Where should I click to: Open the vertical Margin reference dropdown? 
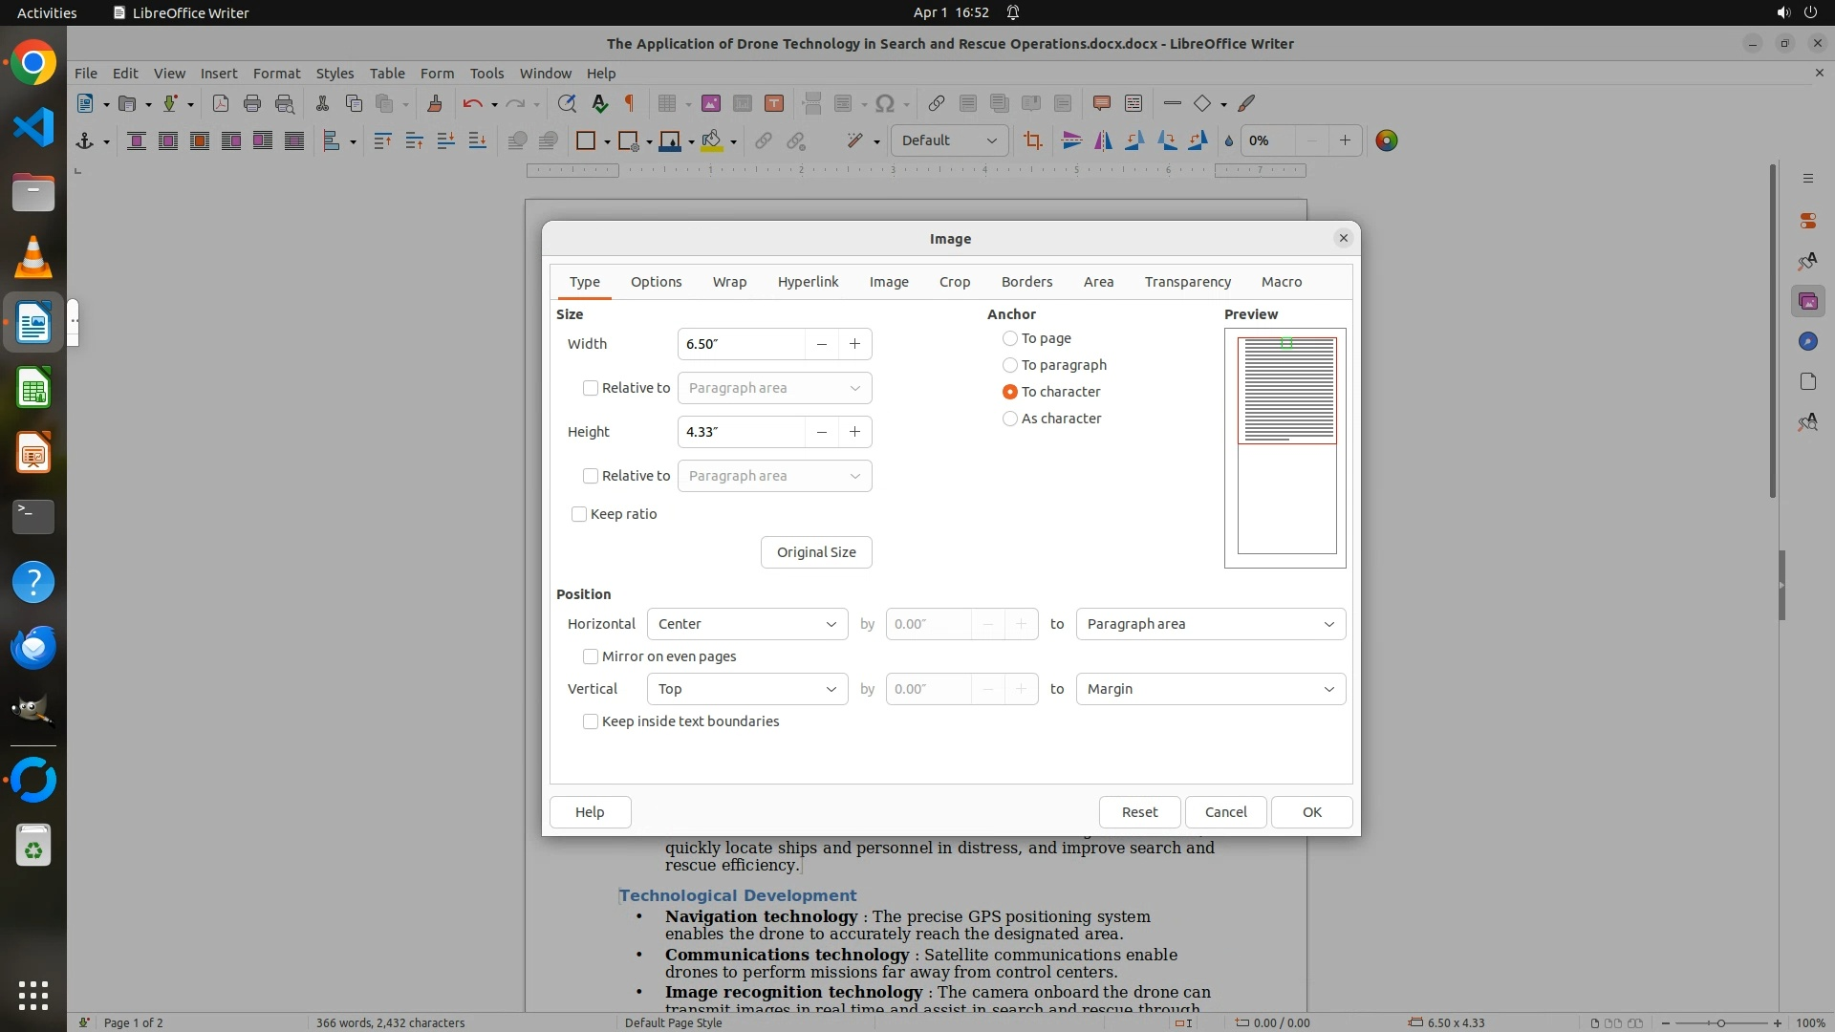click(1210, 689)
